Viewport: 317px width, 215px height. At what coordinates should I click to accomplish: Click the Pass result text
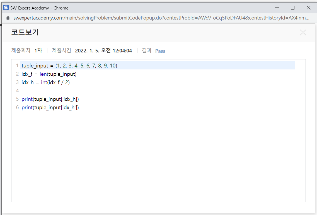tap(160, 51)
